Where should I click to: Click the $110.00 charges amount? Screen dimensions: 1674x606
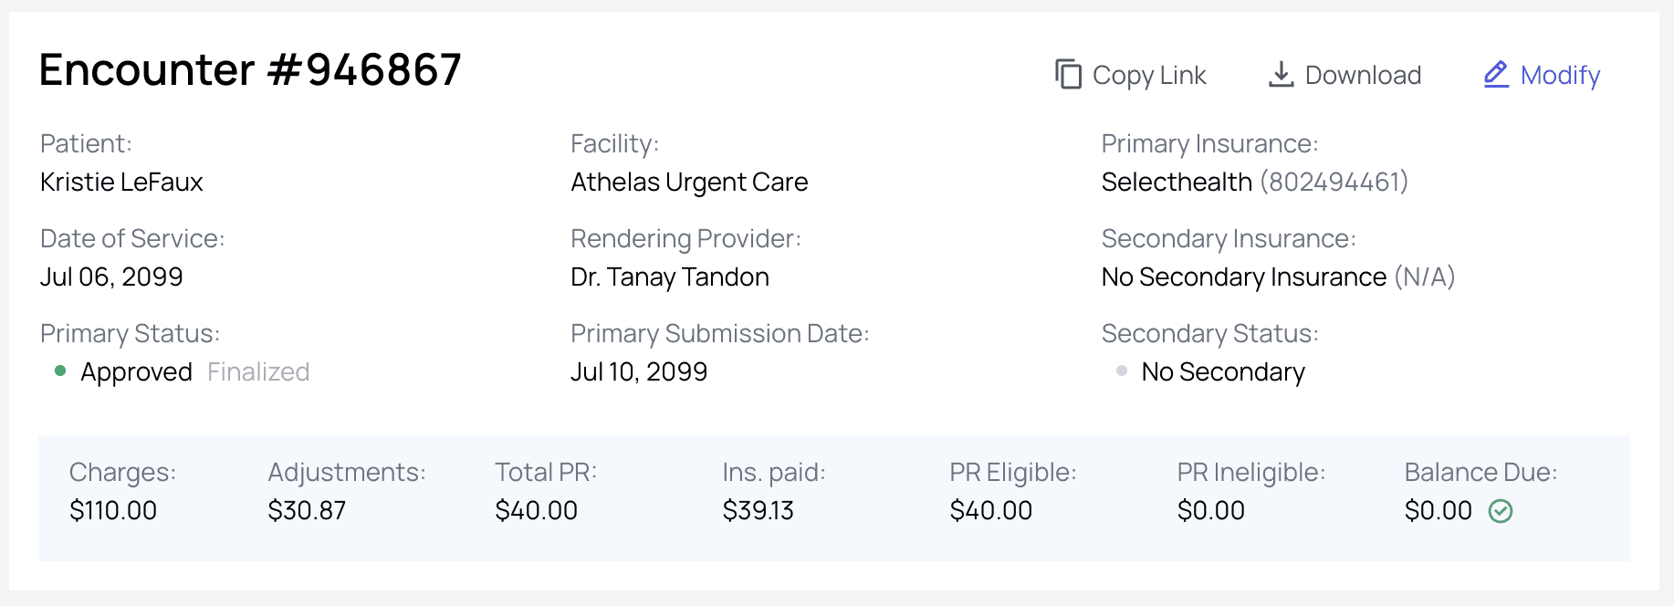113,510
